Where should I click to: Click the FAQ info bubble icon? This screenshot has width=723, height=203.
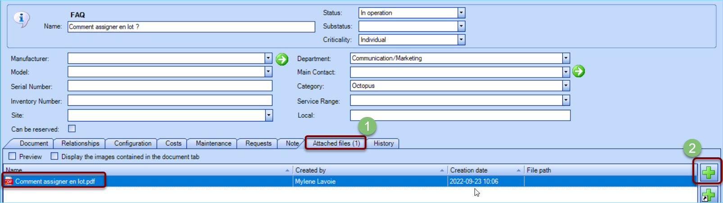[21, 19]
